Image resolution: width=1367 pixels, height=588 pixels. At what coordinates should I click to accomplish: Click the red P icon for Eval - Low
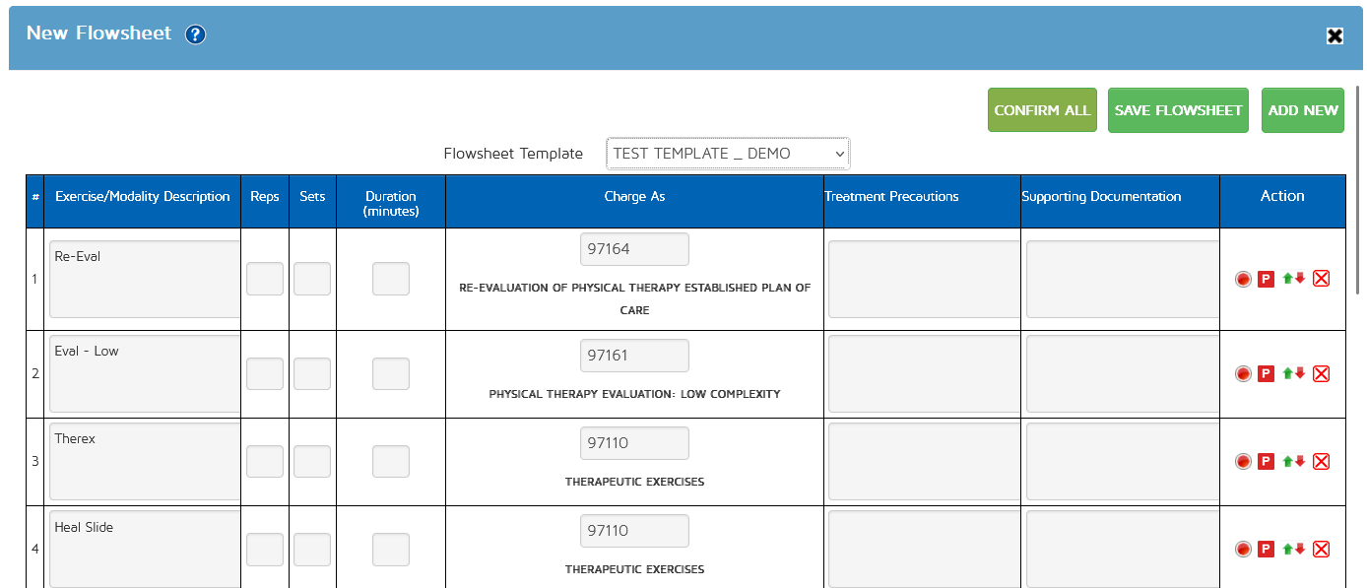coord(1267,373)
